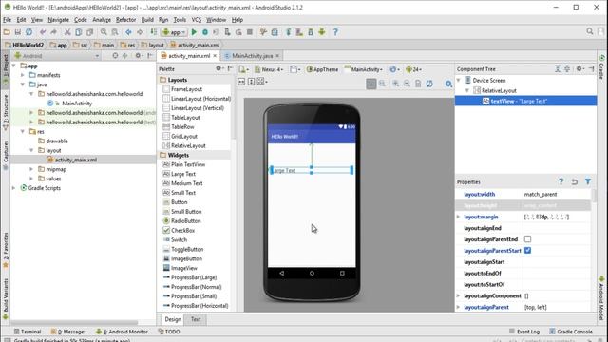The image size is (608, 342).
Task: Expand layout:margin property
Action: click(x=458, y=217)
